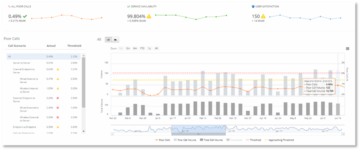360x150 pixels.
Task: Set zoom range to All
Action: 156,48
